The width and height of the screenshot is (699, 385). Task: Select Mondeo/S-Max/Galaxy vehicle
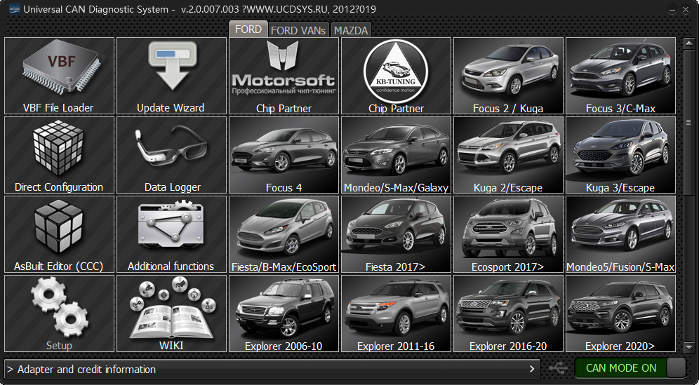pos(397,155)
